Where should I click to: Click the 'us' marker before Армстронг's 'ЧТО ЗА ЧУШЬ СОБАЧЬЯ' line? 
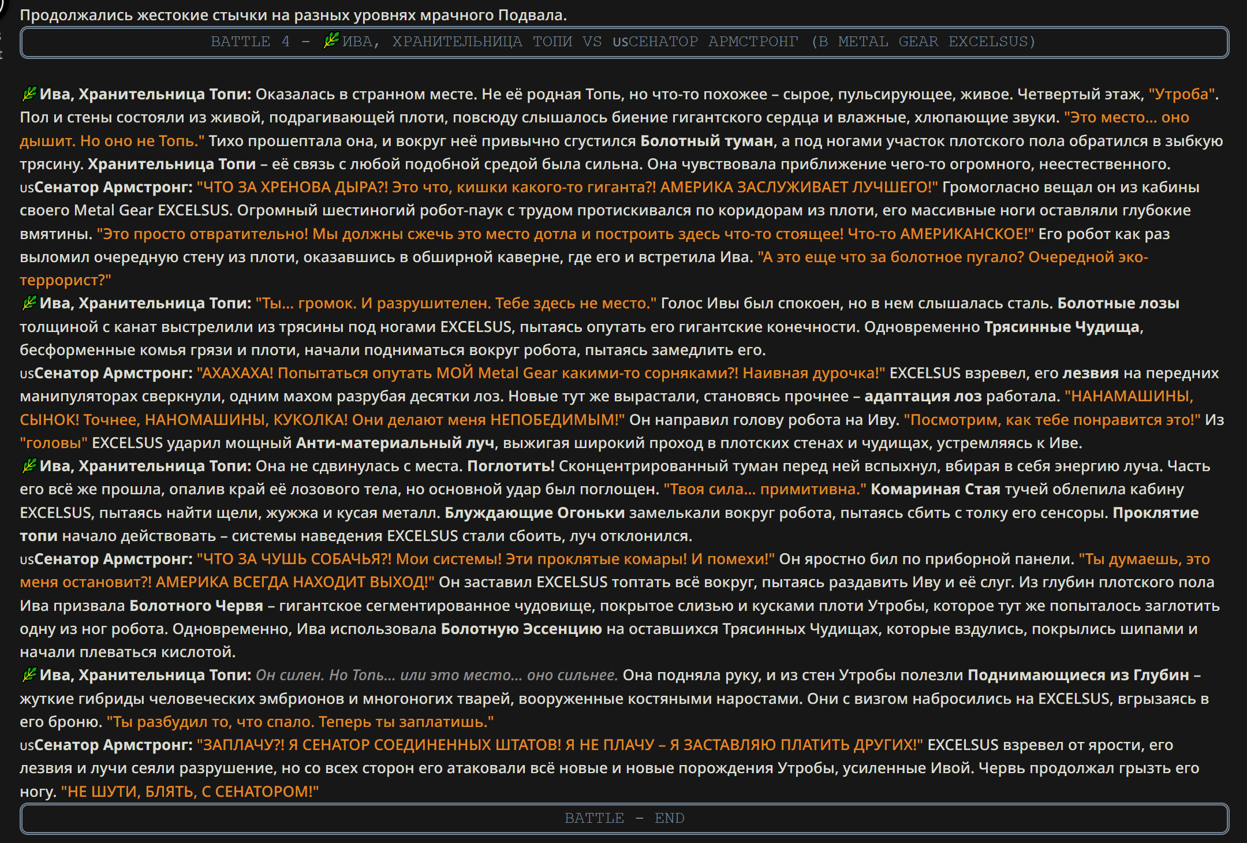[27, 560]
